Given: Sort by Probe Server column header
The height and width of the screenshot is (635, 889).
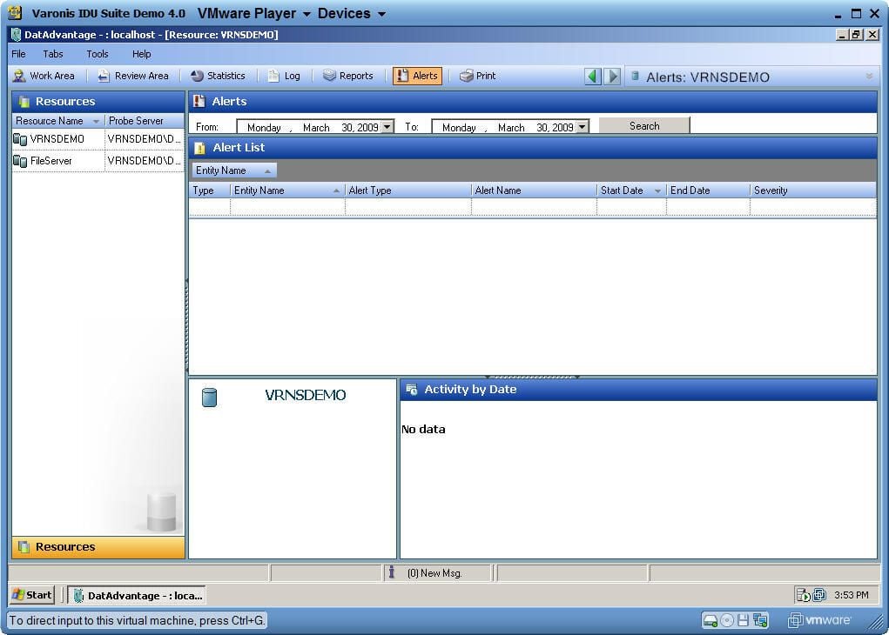Looking at the screenshot, I should pyautogui.click(x=144, y=121).
